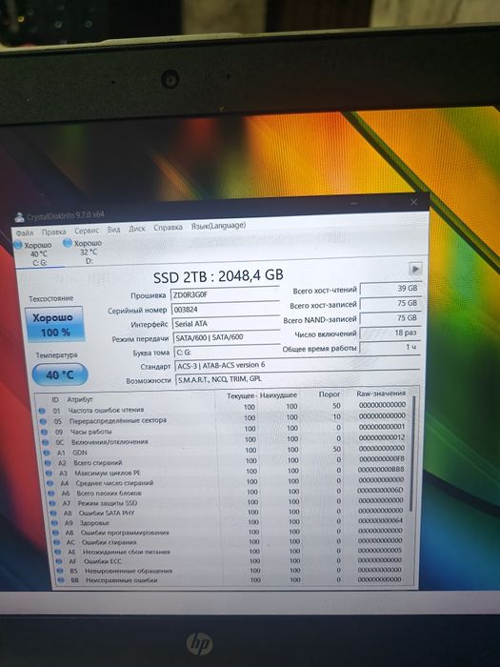Click status dot of attribute AF Ошибки ECC
Screen dimensions: 500x667
(x=59, y=561)
